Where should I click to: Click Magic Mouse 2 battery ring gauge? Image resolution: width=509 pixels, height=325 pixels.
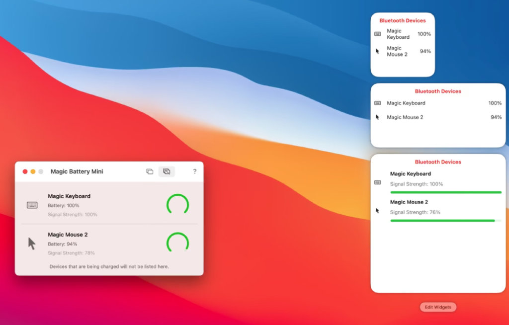click(177, 243)
